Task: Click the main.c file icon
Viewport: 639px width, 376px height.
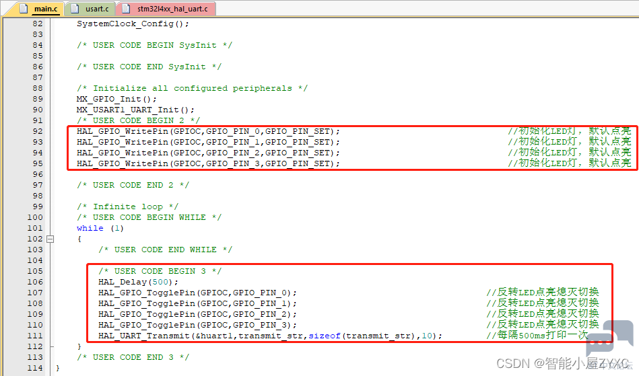Action: coord(24,9)
